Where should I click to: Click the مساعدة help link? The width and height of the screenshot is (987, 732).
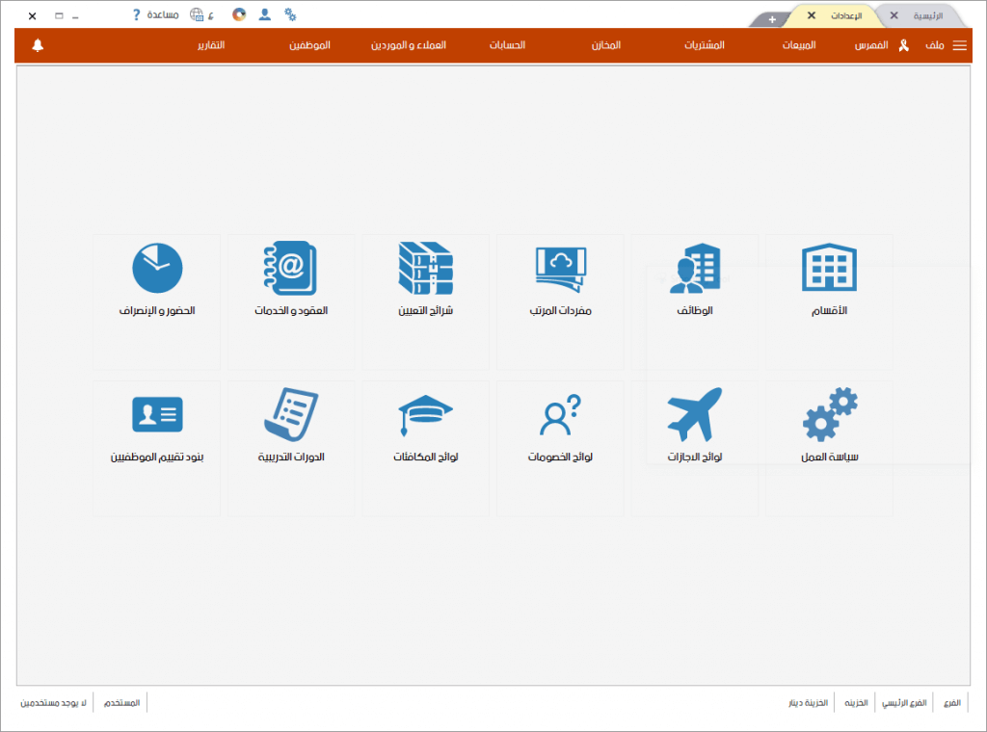pos(163,14)
